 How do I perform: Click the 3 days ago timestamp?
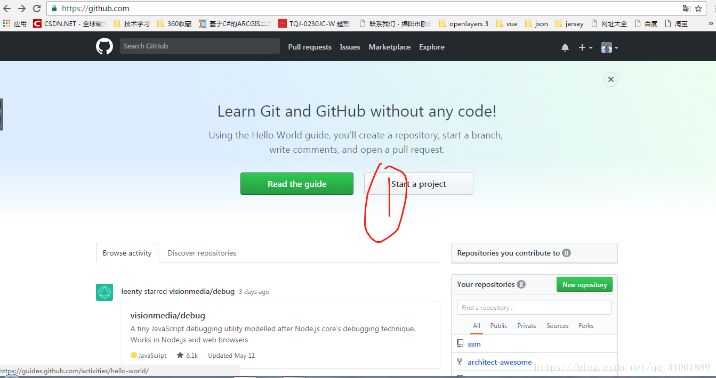[254, 292]
